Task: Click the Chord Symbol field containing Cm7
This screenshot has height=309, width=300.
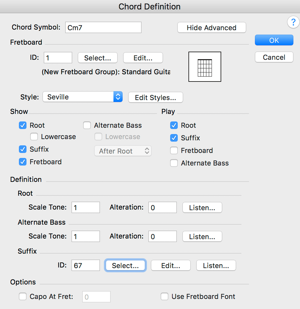Action: point(103,27)
